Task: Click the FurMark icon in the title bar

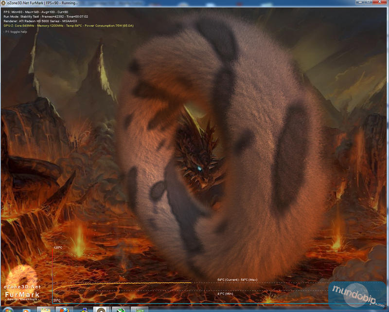Action: (3, 3)
